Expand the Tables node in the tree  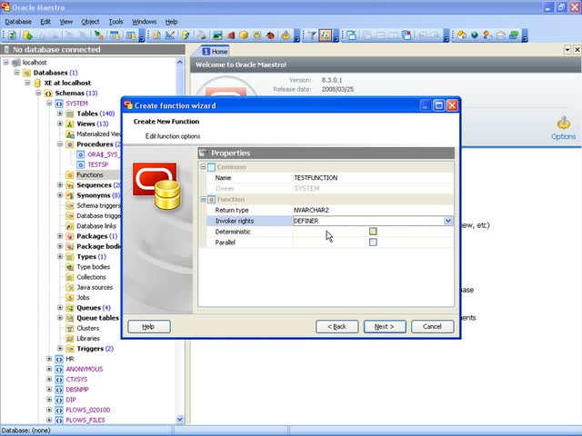tap(60, 114)
